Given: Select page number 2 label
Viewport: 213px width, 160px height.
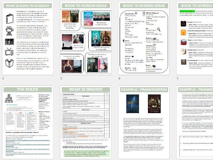Looking at the screenshot, I should tap(3, 78).
